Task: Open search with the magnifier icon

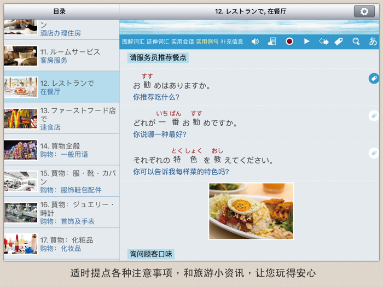Action: click(356, 42)
